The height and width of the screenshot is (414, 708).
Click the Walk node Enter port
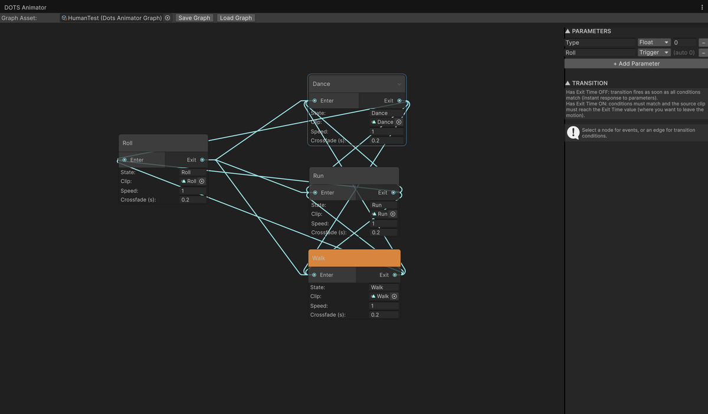click(x=314, y=275)
